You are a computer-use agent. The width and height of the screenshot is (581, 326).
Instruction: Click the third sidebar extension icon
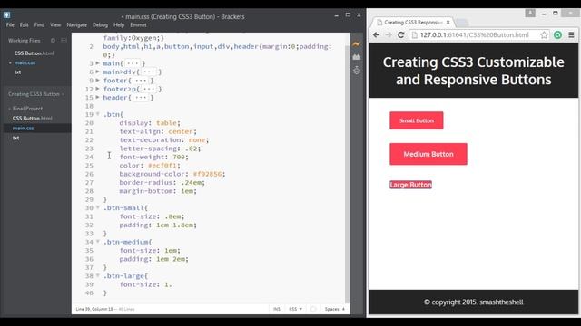coord(357,71)
